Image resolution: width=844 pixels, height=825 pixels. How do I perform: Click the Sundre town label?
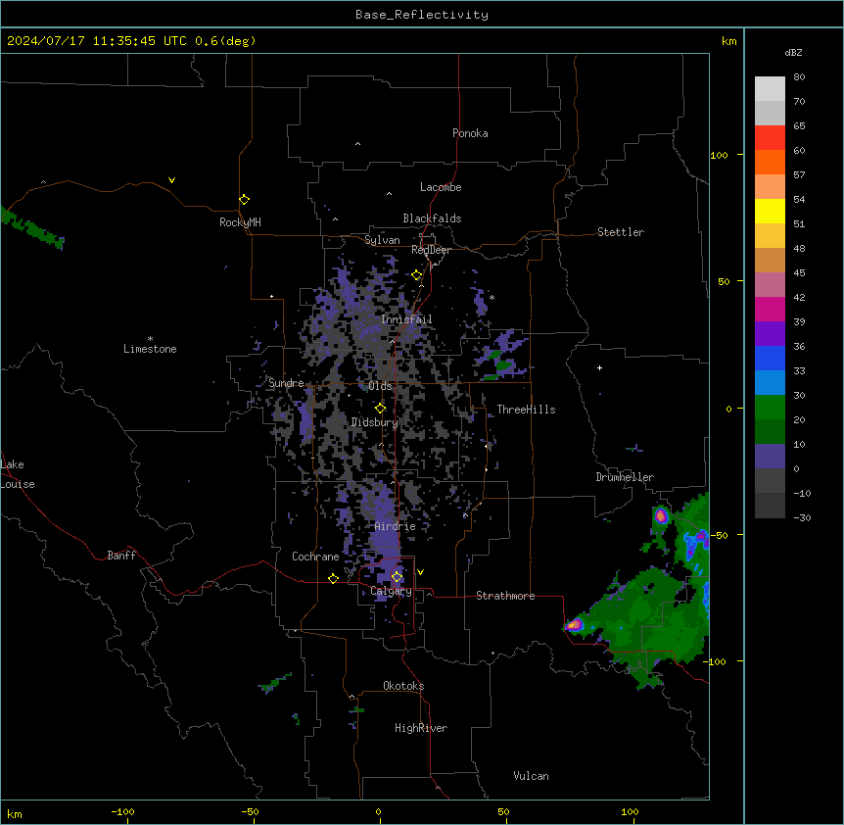(x=286, y=383)
